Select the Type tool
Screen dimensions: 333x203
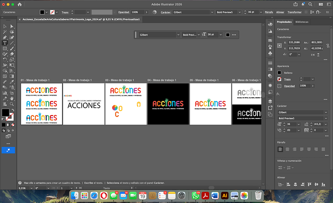click(5, 43)
